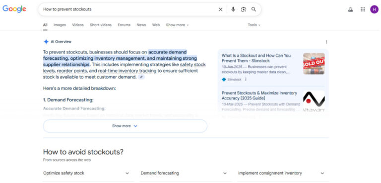This screenshot has height=183, width=381.
Task: Open Prevent Stockouts 2025 Guide article
Action: [x=259, y=95]
